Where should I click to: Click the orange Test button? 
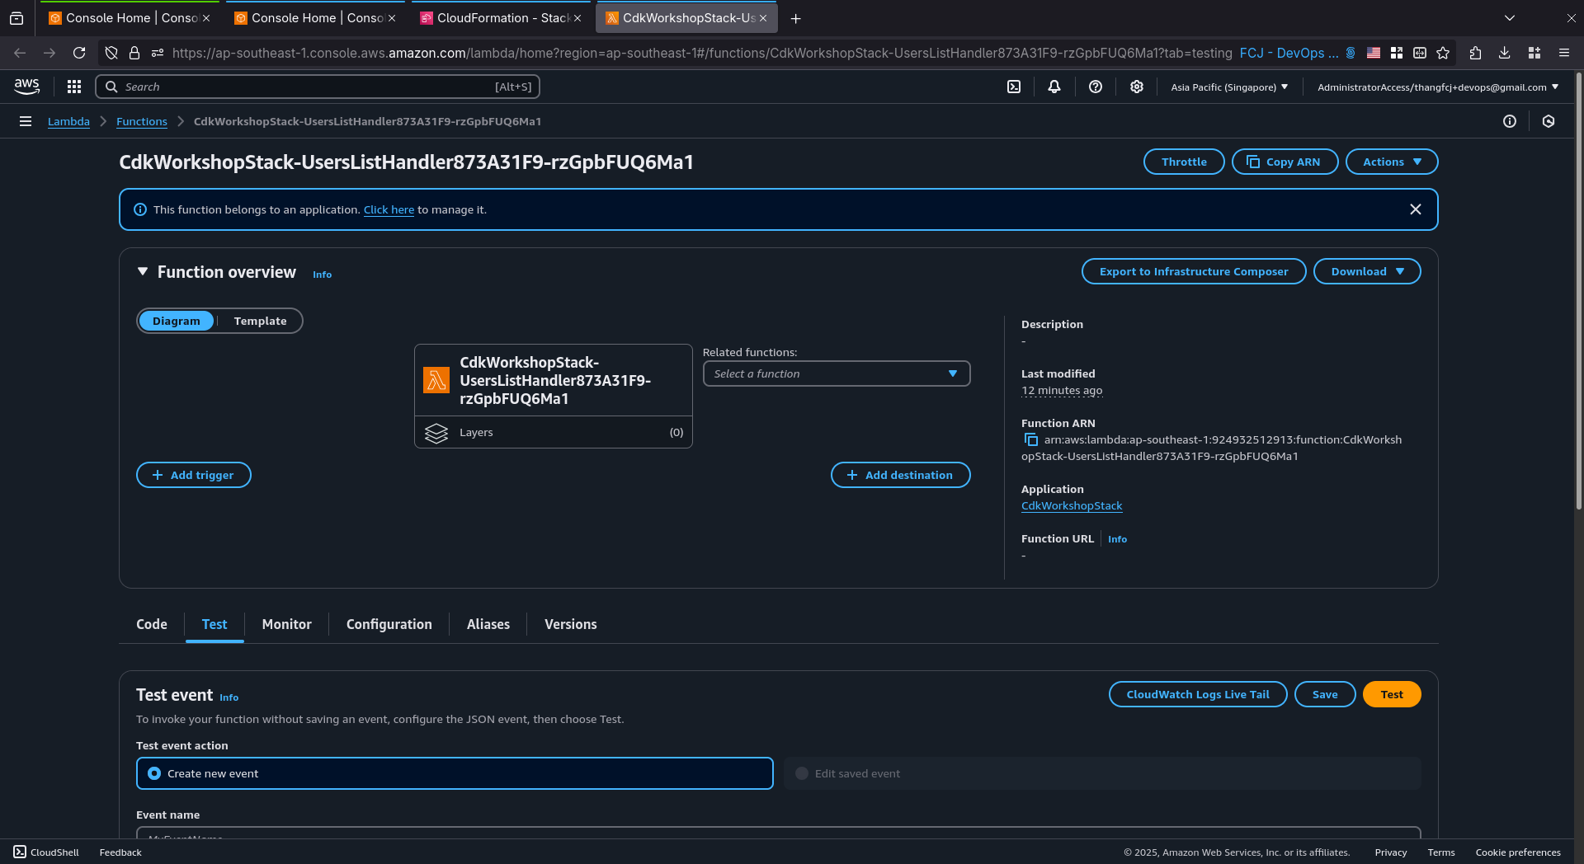[1392, 694]
